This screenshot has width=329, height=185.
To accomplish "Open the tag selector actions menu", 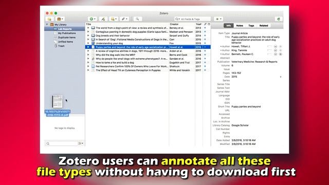I will 81,143.
